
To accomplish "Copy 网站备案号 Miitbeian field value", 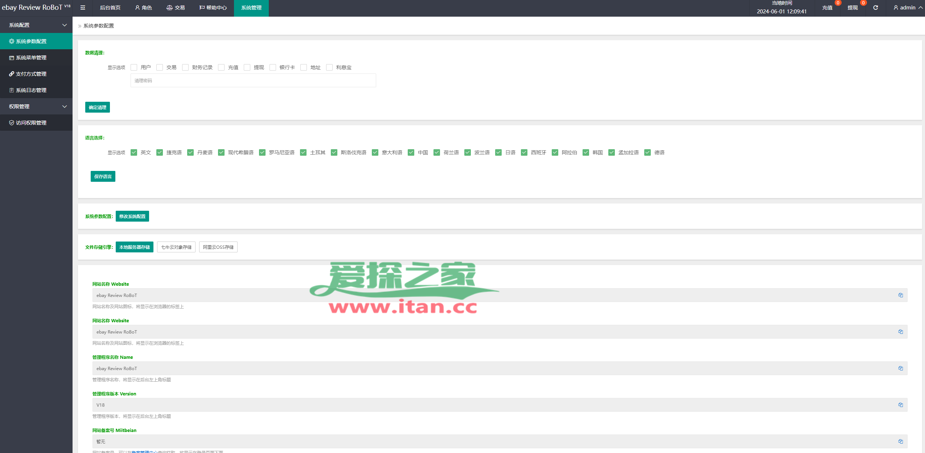I will (x=901, y=441).
